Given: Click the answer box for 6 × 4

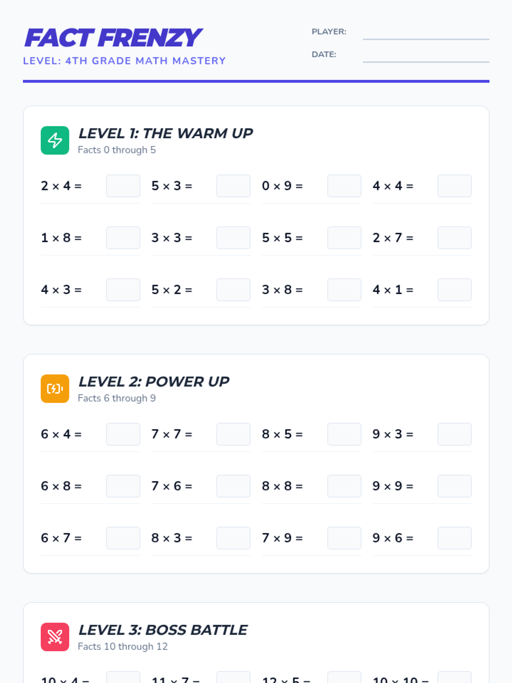Looking at the screenshot, I should point(123,434).
